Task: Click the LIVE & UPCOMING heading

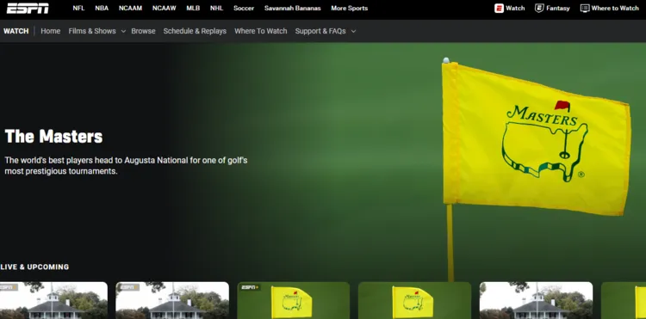Action: coord(34,267)
